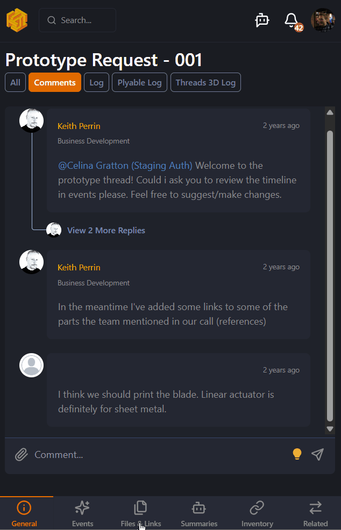Click the lightbulb suggestion icon
This screenshot has width=341, height=530.
point(297,455)
